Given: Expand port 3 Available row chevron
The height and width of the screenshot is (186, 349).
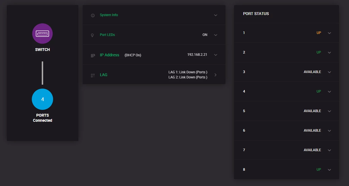Looking at the screenshot, I should coord(329,72).
